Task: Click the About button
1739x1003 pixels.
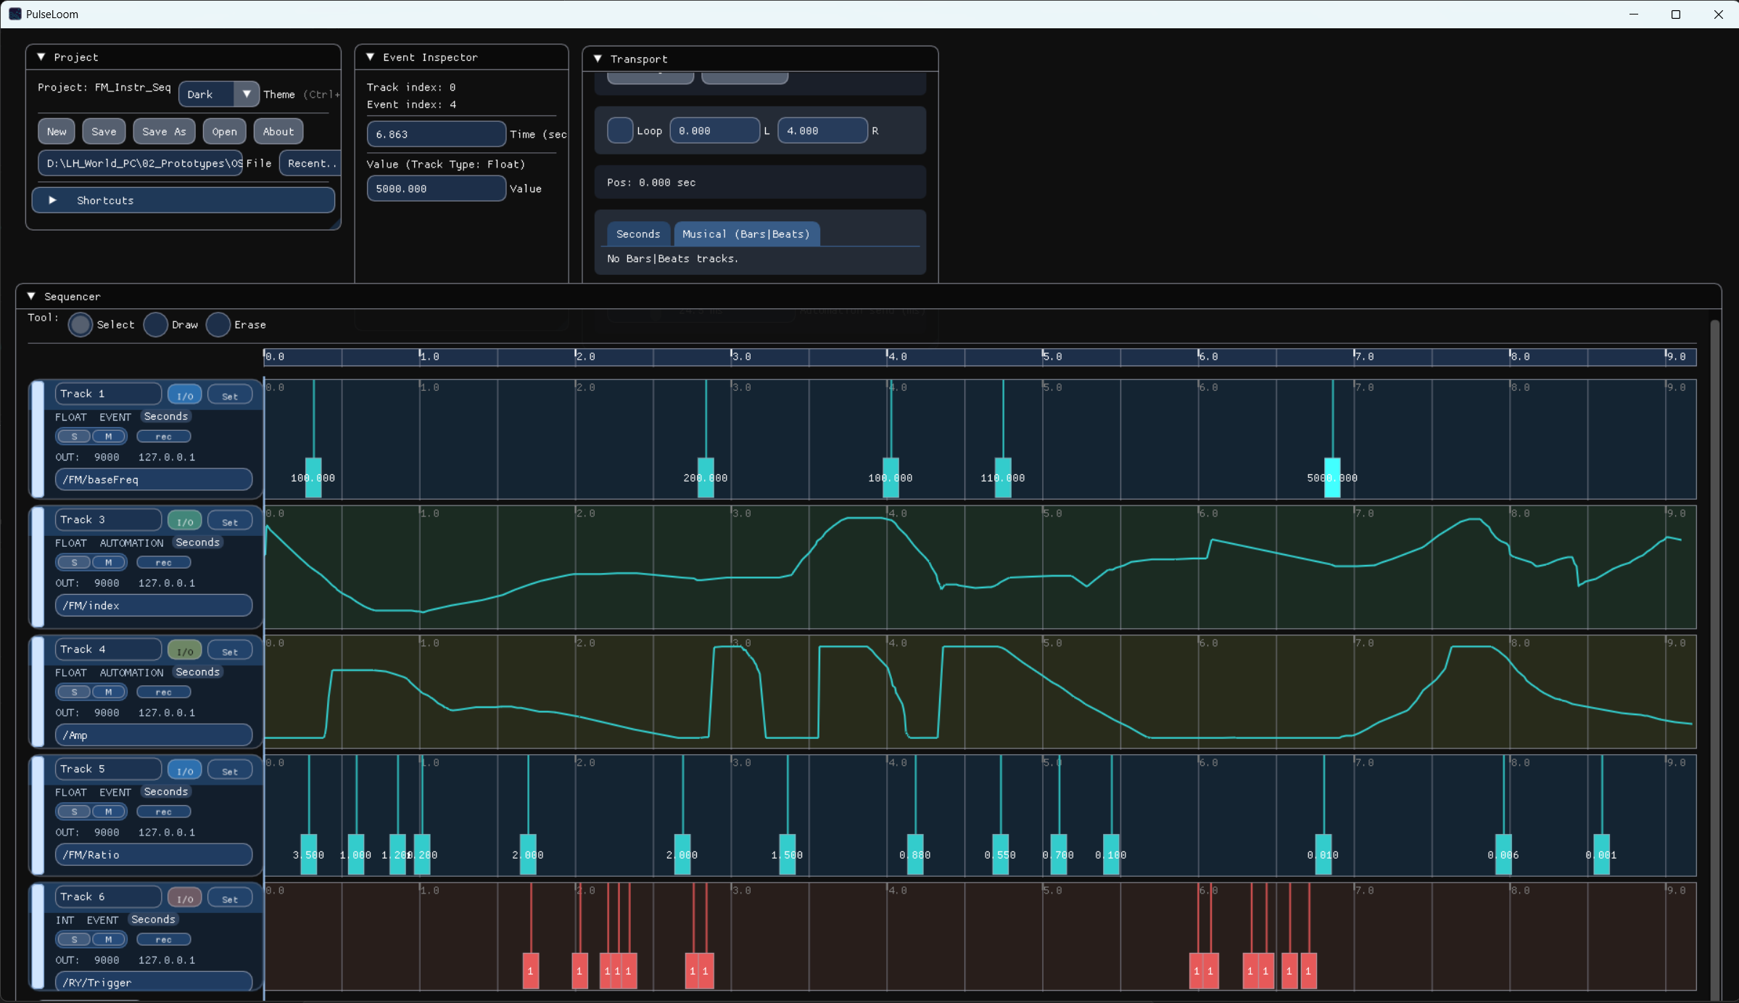Action: point(278,131)
